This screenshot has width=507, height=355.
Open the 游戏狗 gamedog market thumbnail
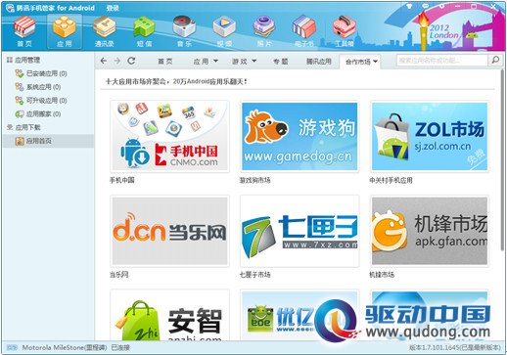click(x=300, y=136)
